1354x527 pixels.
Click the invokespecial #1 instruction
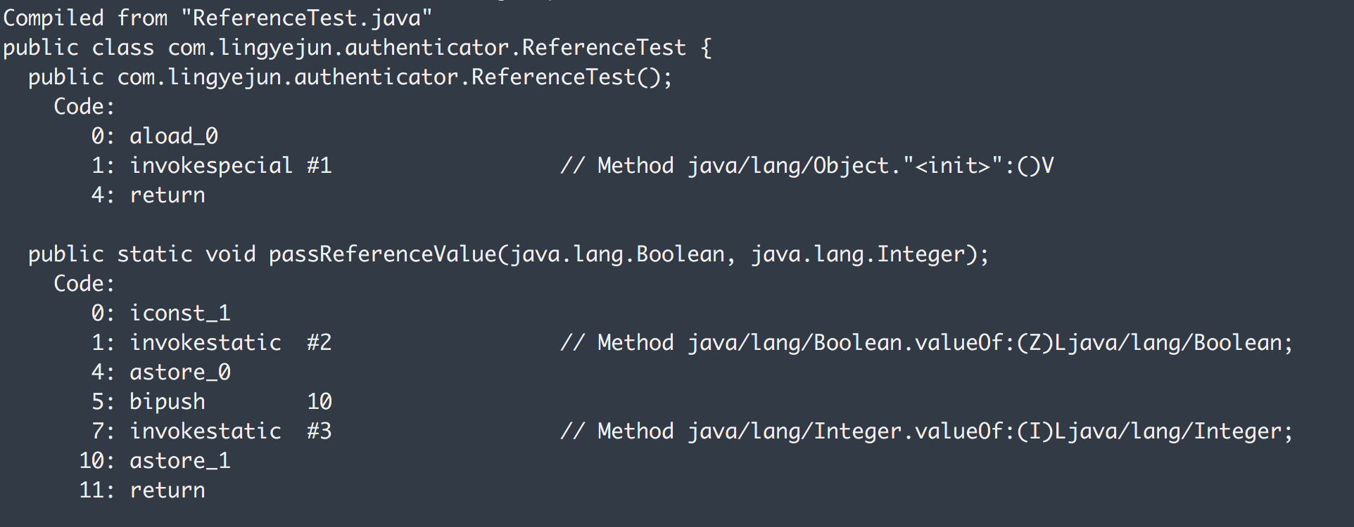click(230, 166)
